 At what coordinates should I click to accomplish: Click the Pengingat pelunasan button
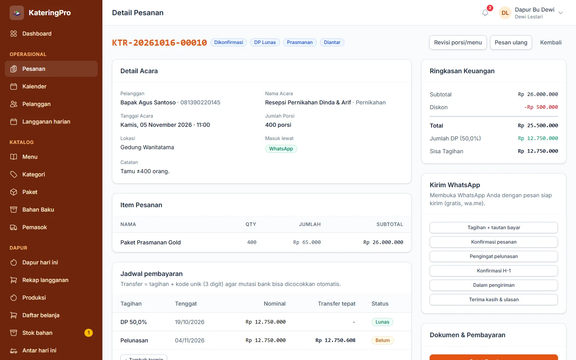[494, 256]
